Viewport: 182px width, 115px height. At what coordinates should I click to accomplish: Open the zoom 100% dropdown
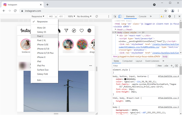coord(71,17)
